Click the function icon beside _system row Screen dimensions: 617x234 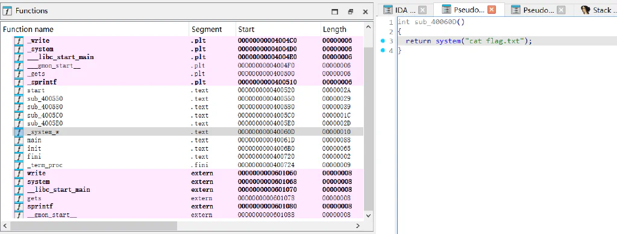click(19, 49)
